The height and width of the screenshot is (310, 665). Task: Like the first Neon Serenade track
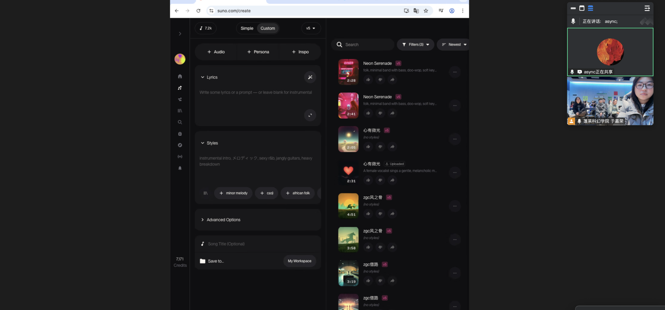tap(368, 80)
